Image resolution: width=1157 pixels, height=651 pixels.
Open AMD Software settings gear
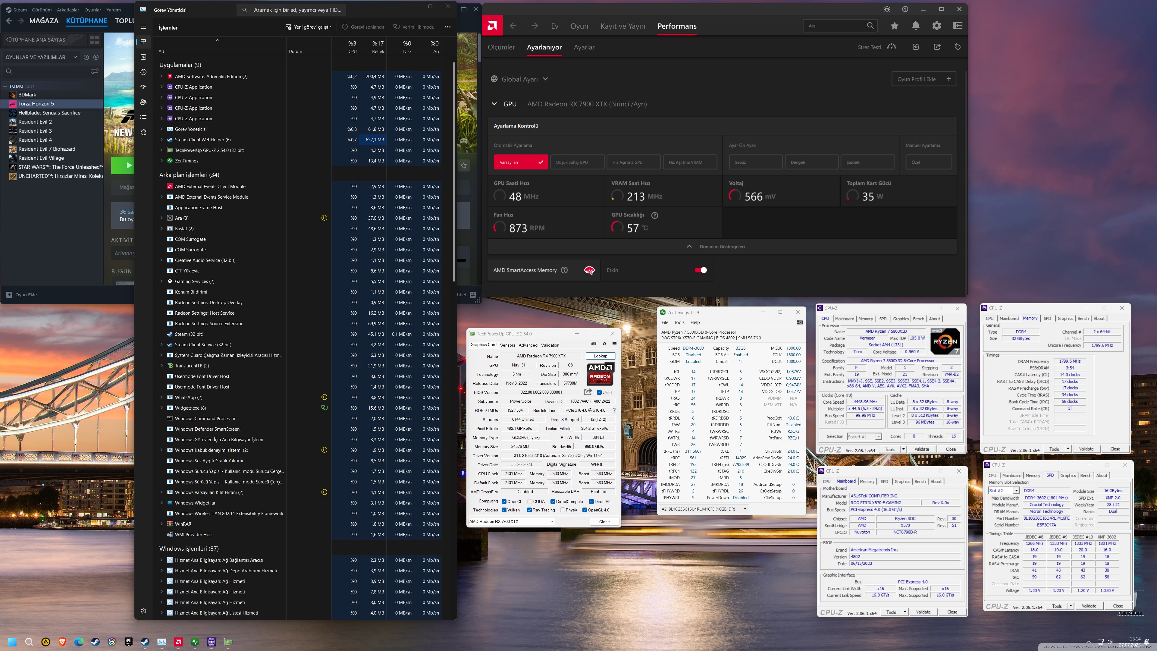[x=936, y=26]
